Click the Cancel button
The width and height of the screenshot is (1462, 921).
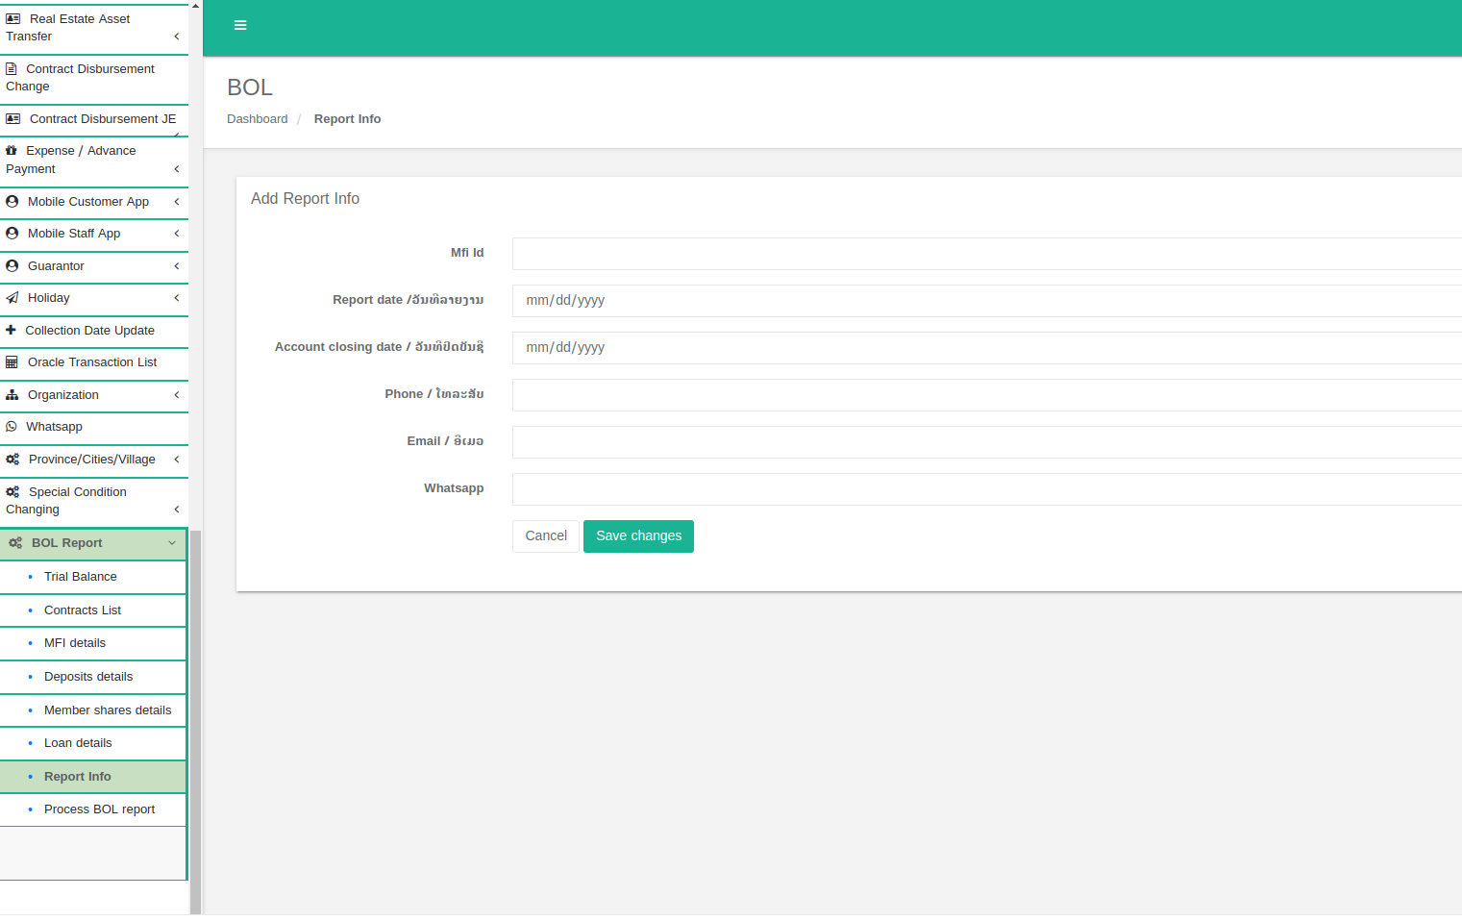tap(546, 536)
